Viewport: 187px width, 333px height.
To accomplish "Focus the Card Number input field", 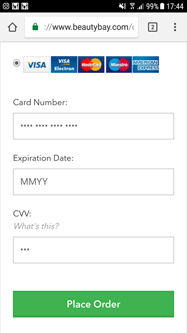I will (x=93, y=126).
